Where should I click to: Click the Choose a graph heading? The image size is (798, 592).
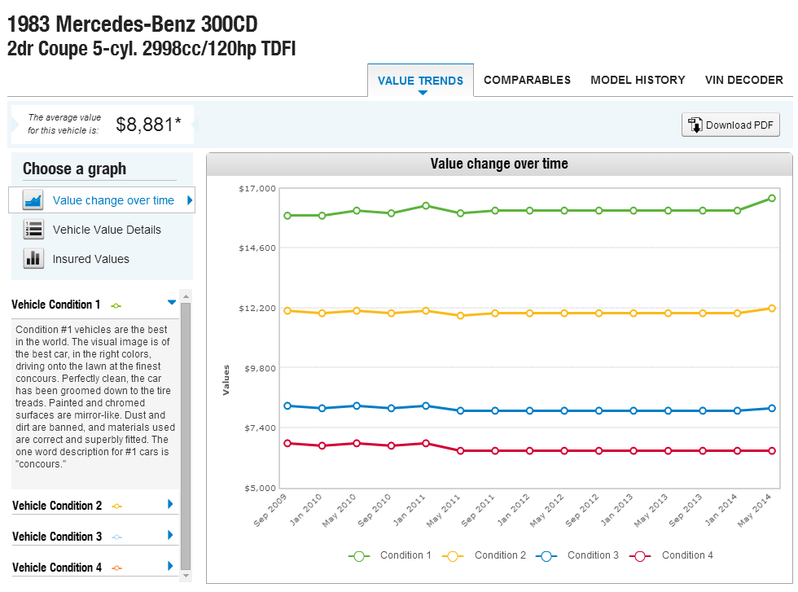pyautogui.click(x=74, y=169)
